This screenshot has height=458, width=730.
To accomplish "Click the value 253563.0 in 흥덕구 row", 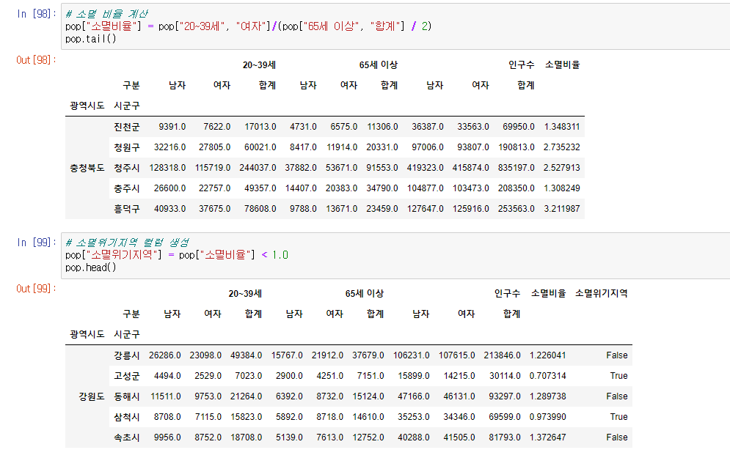I will tap(517, 209).
